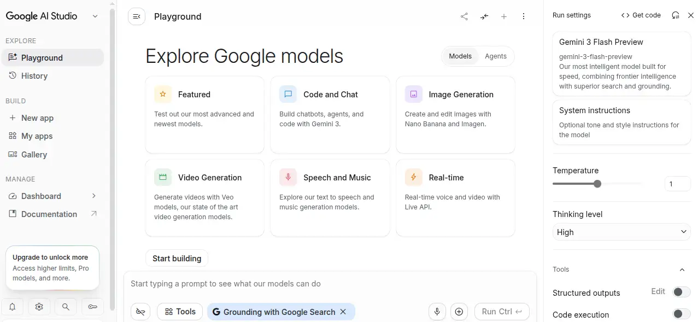
Task: Remove Grounding with Google Search chip
Action: pos(343,312)
